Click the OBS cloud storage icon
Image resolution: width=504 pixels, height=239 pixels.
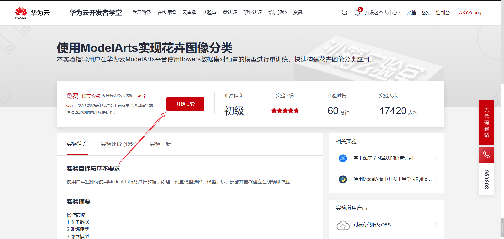pos(343,225)
